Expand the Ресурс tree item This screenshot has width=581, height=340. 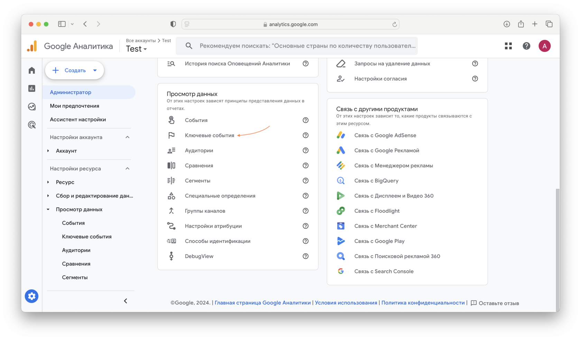point(48,182)
